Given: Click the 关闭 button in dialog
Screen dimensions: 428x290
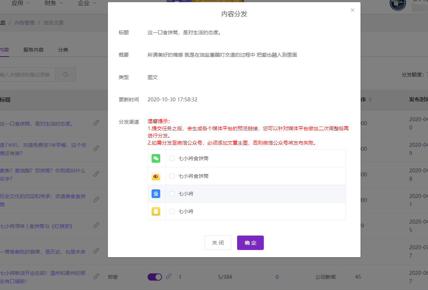Looking at the screenshot, I should 218,243.
